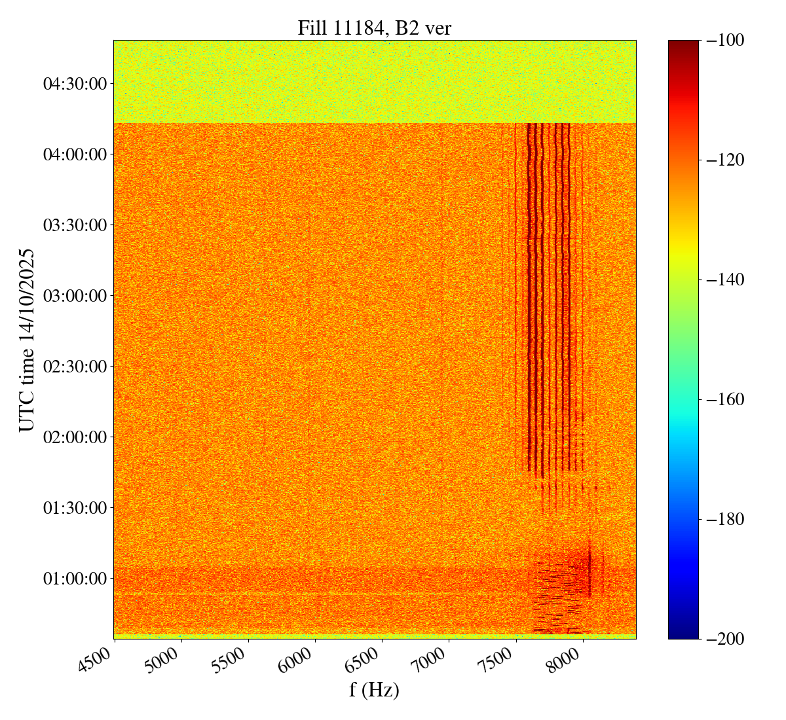This screenshot has width=786, height=720.
Task: Click the 03:00:00 y-axis tick label
Action: pos(74,296)
